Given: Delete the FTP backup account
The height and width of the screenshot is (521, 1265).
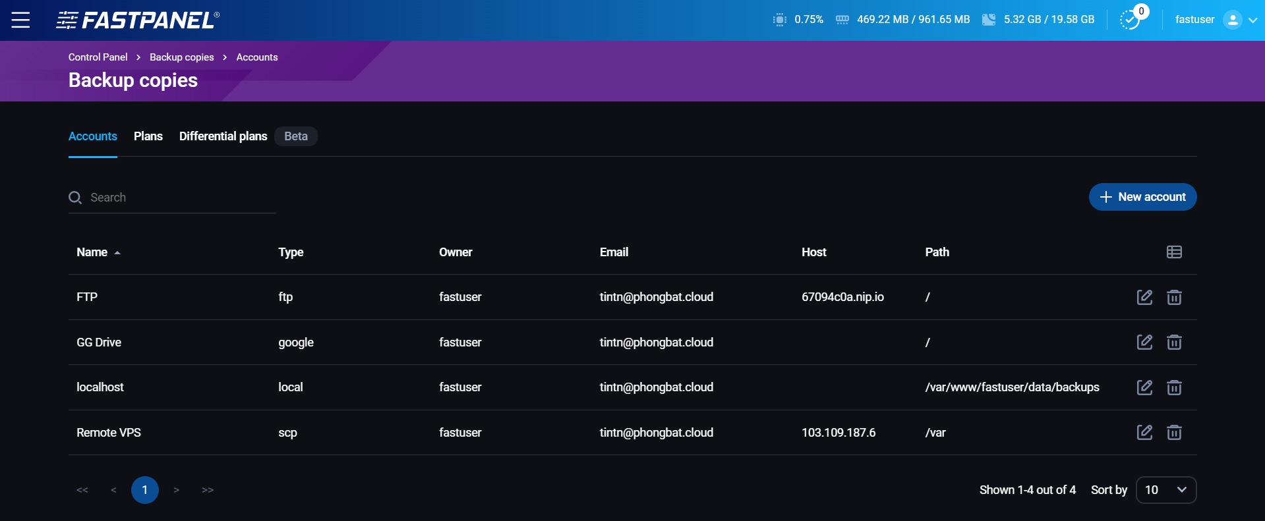Looking at the screenshot, I should [x=1174, y=297].
